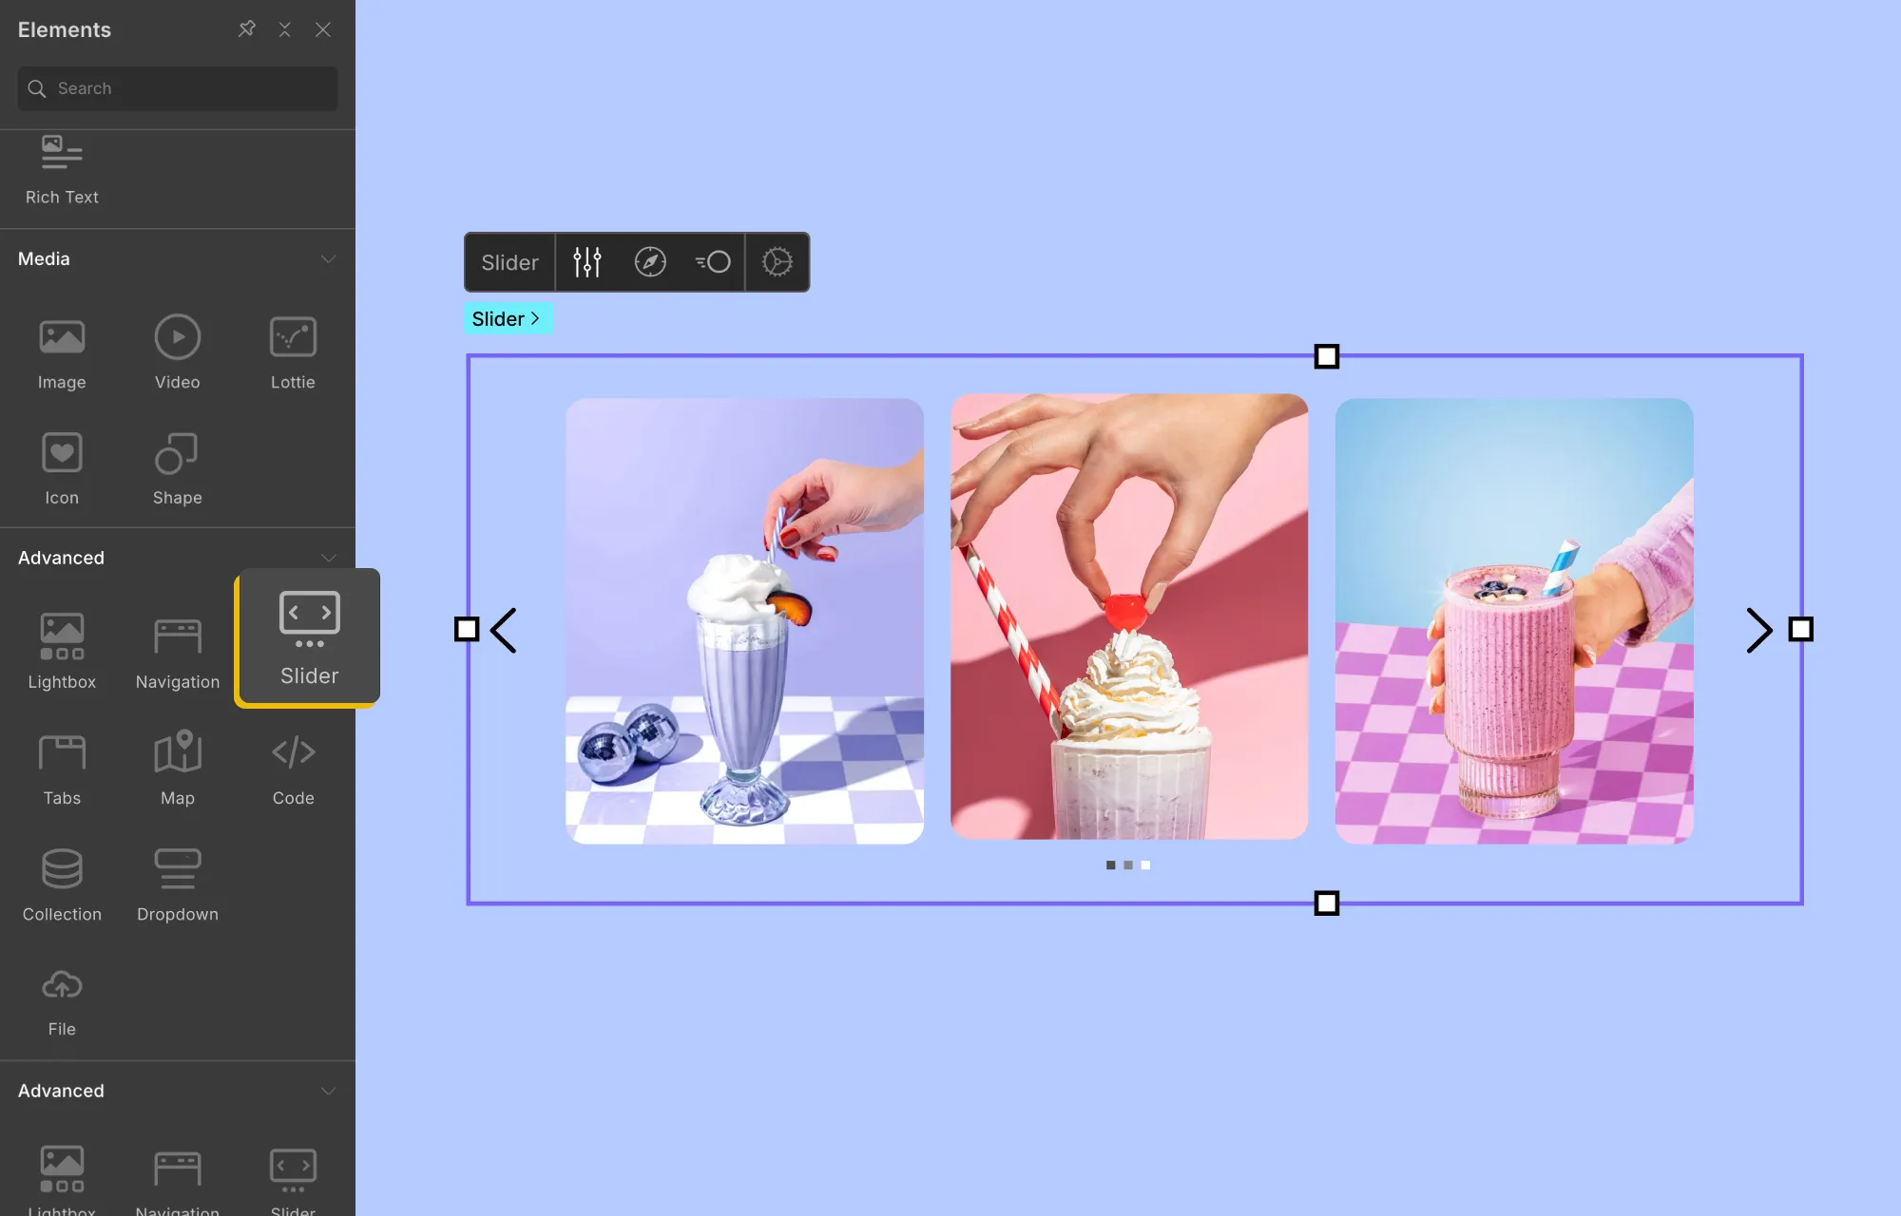Open the slider gear settings icon

[x=777, y=262]
